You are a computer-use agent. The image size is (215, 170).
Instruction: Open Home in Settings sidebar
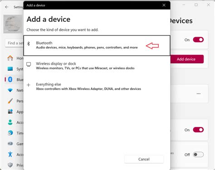point(15,58)
